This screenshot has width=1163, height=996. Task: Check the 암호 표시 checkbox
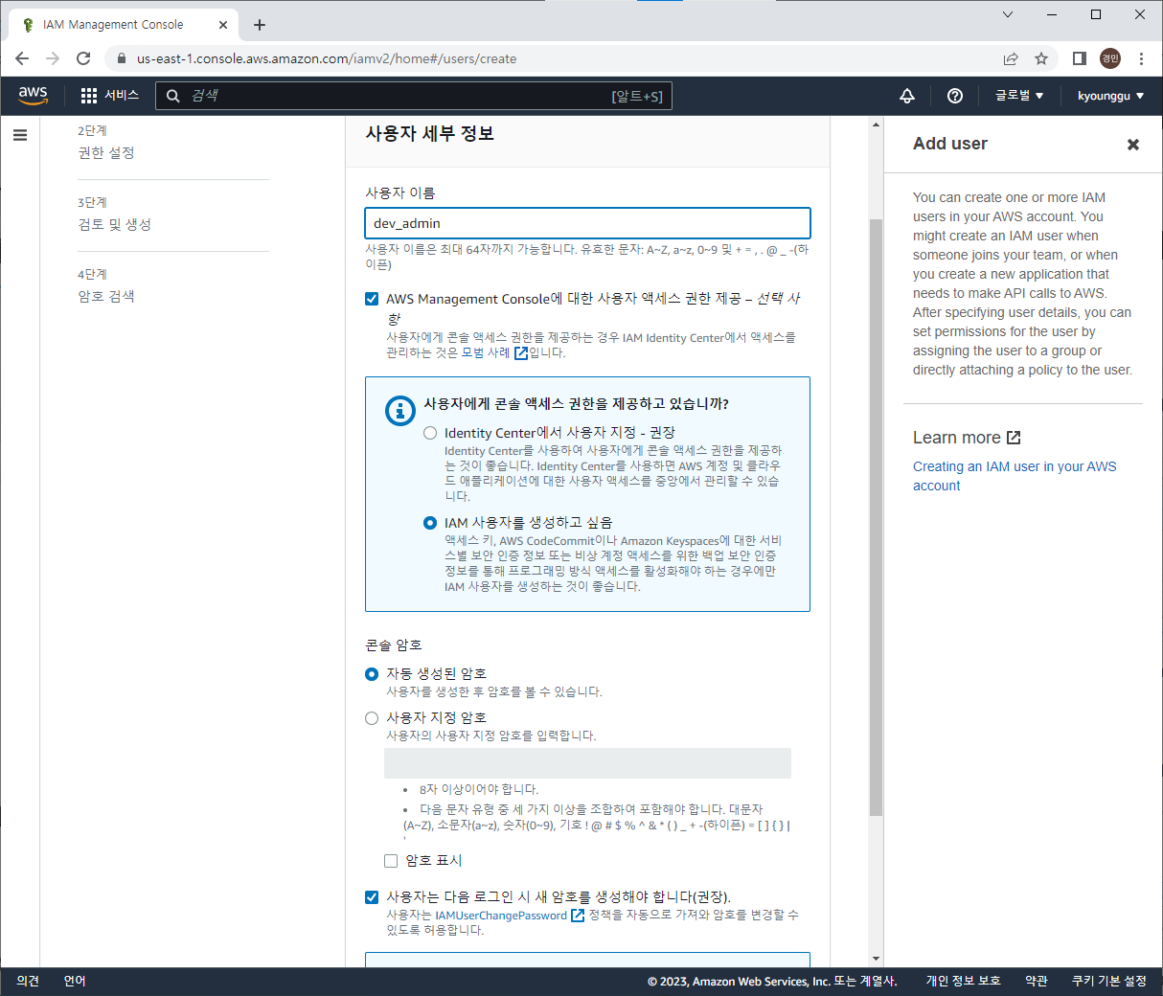391,861
